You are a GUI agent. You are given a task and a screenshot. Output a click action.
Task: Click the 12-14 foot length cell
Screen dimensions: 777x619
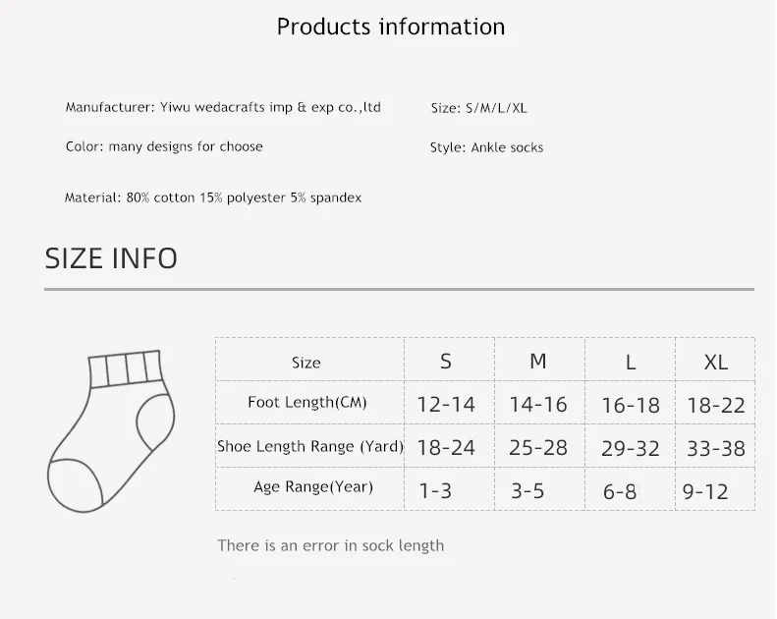pyautogui.click(x=446, y=405)
